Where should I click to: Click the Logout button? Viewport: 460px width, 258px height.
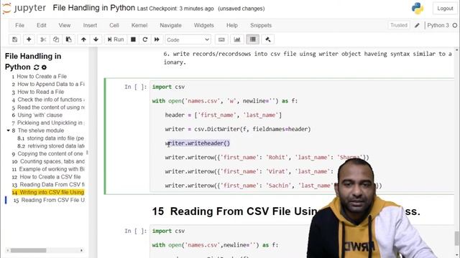coord(445,9)
